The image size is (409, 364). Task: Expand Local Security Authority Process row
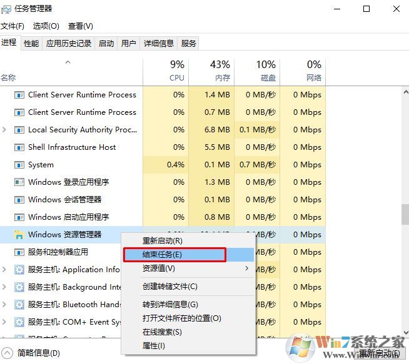[4, 129]
